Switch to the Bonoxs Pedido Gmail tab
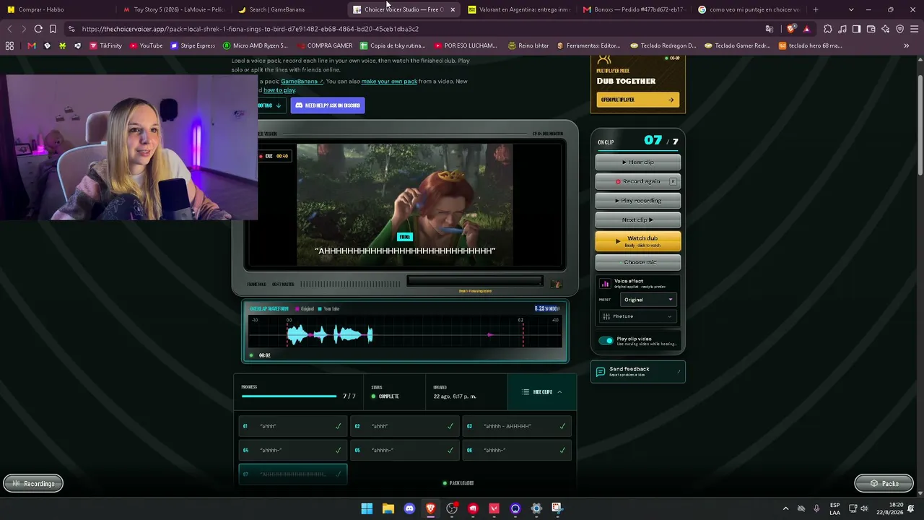Image resolution: width=924 pixels, height=520 pixels. pyautogui.click(x=634, y=9)
